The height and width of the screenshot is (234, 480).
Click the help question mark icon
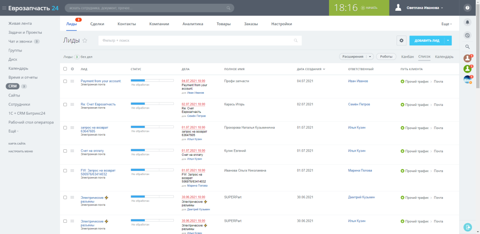(467, 8)
